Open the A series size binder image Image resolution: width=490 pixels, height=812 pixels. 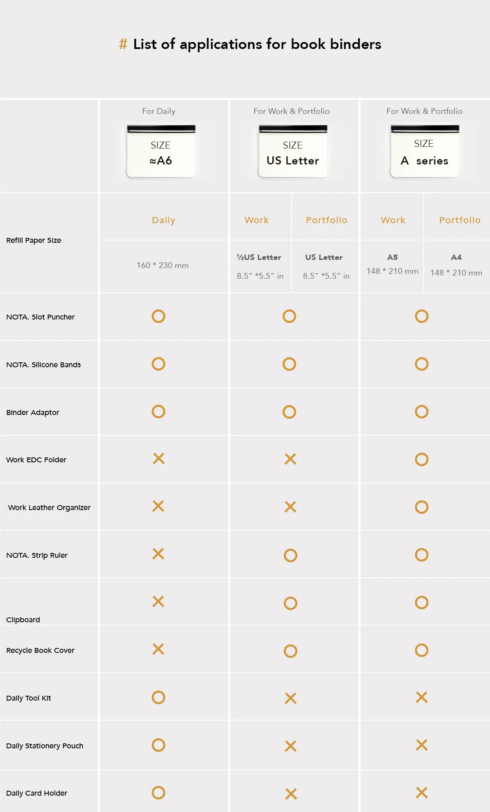pyautogui.click(x=425, y=151)
